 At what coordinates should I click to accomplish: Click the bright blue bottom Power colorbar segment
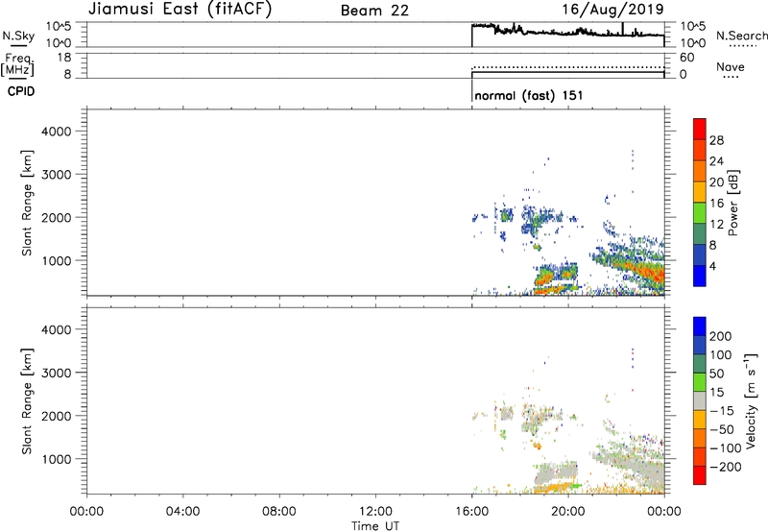click(700, 276)
